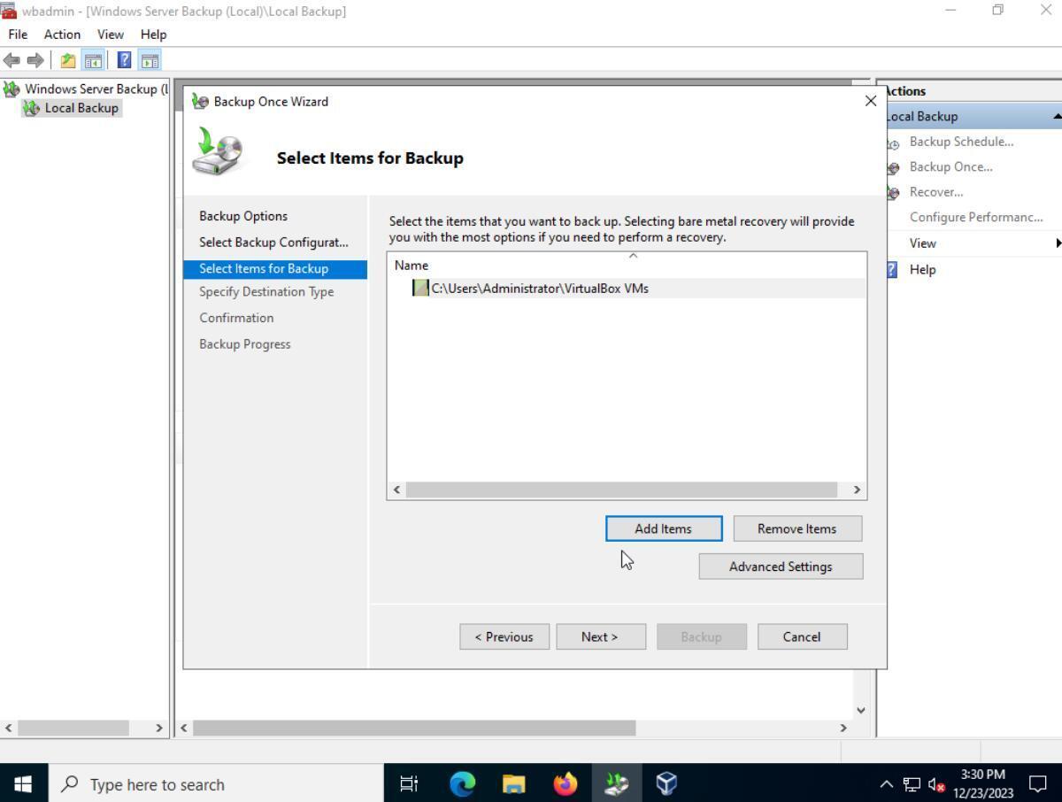Expand the View action in the Actions pane
1062x802 pixels.
[x=922, y=243]
